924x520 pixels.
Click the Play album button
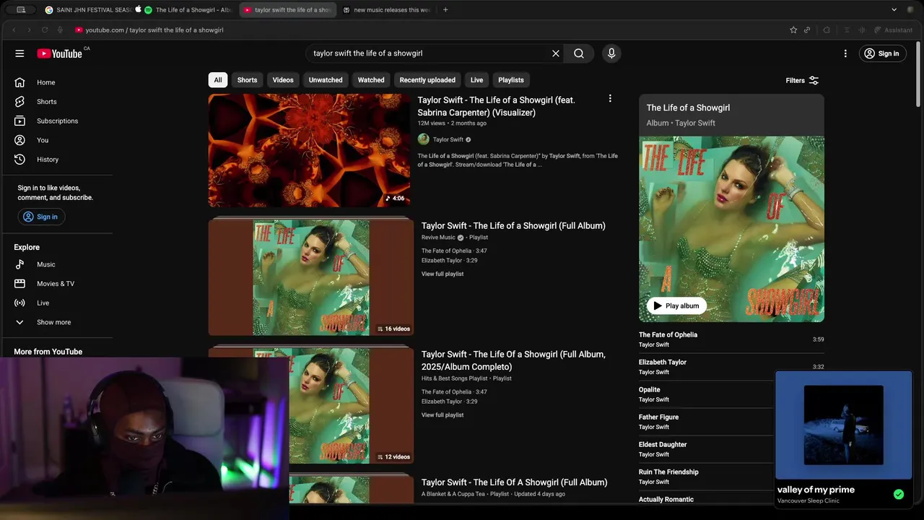coord(676,305)
